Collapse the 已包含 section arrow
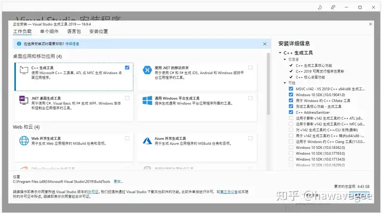Image resolution: width=382 pixels, height=213 pixels. 284,59
